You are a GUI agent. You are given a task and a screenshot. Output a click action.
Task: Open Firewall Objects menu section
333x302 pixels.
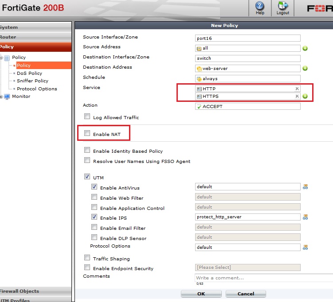click(35, 291)
